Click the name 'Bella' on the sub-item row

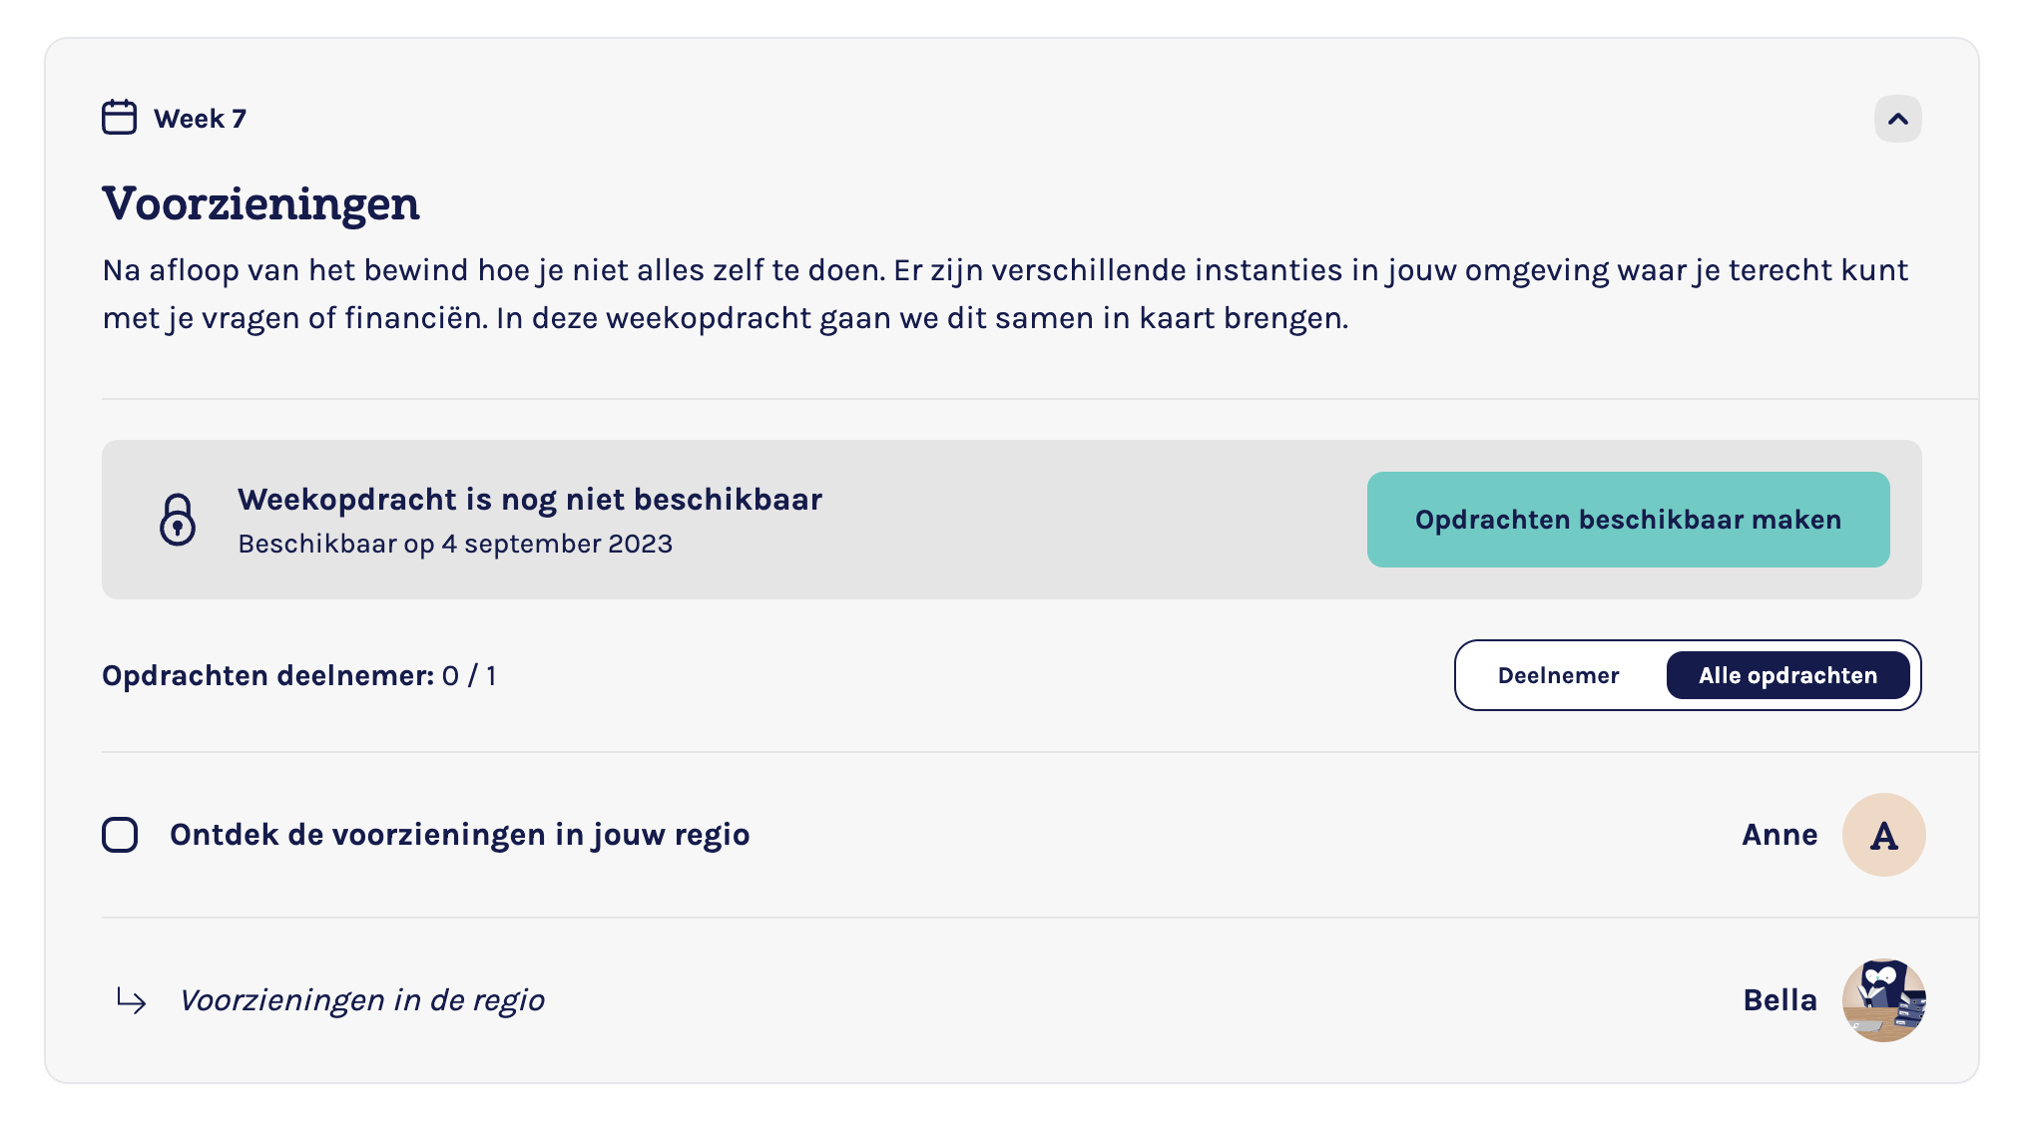tap(1778, 1000)
